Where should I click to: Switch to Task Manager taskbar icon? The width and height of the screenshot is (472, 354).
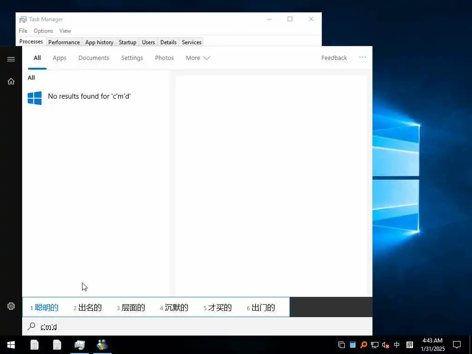click(x=79, y=345)
